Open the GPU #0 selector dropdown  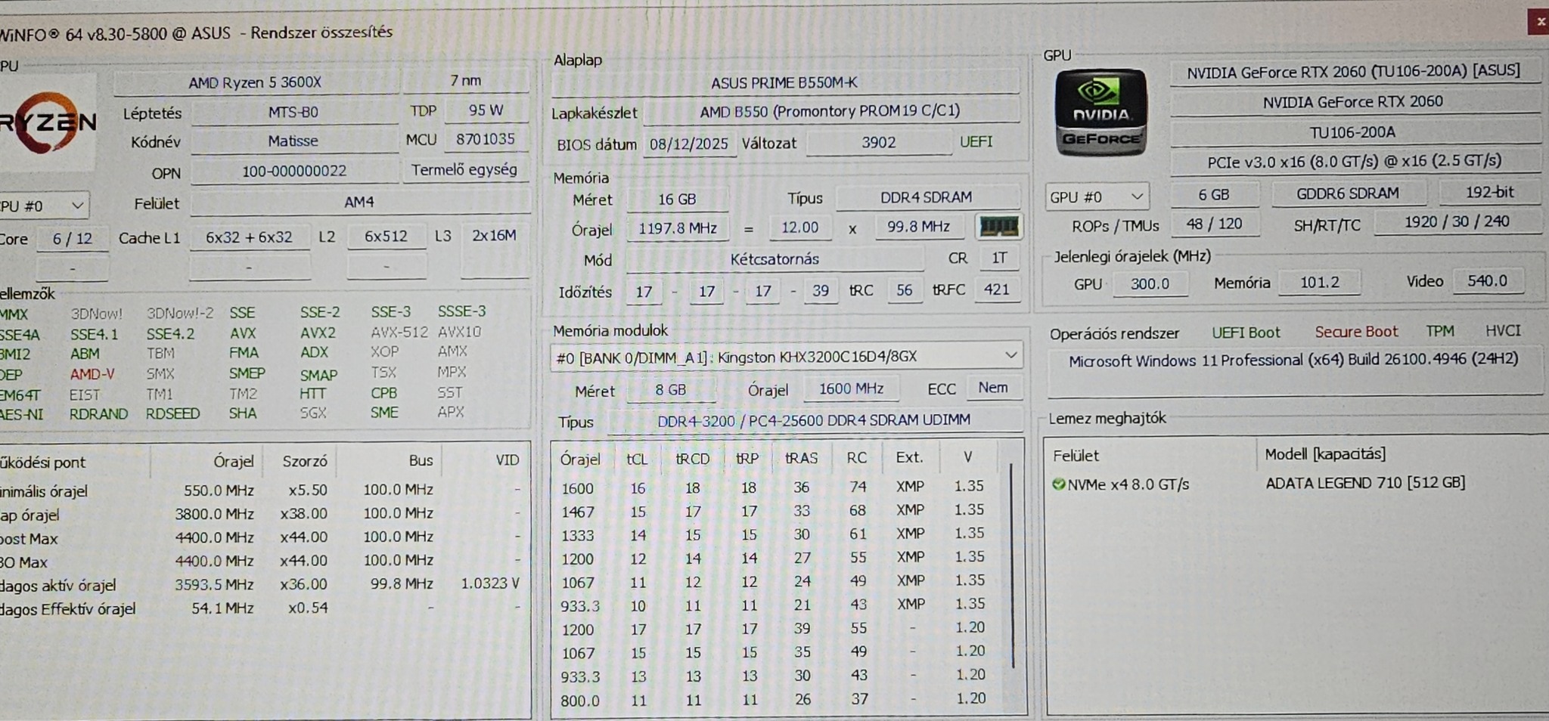1097,196
